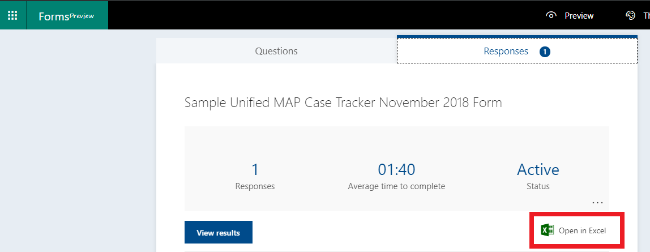Switch to the Questions tab
Screen dimensions: 650x252
[x=276, y=51]
